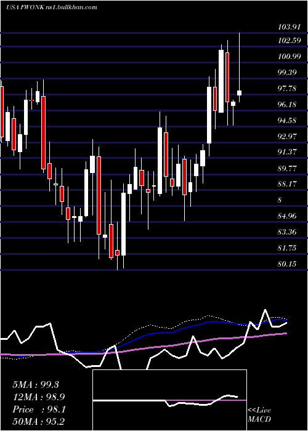Screen dimensions: 308x431
Task: Click the 100.99 price axis label
Action: pos(290,57)
